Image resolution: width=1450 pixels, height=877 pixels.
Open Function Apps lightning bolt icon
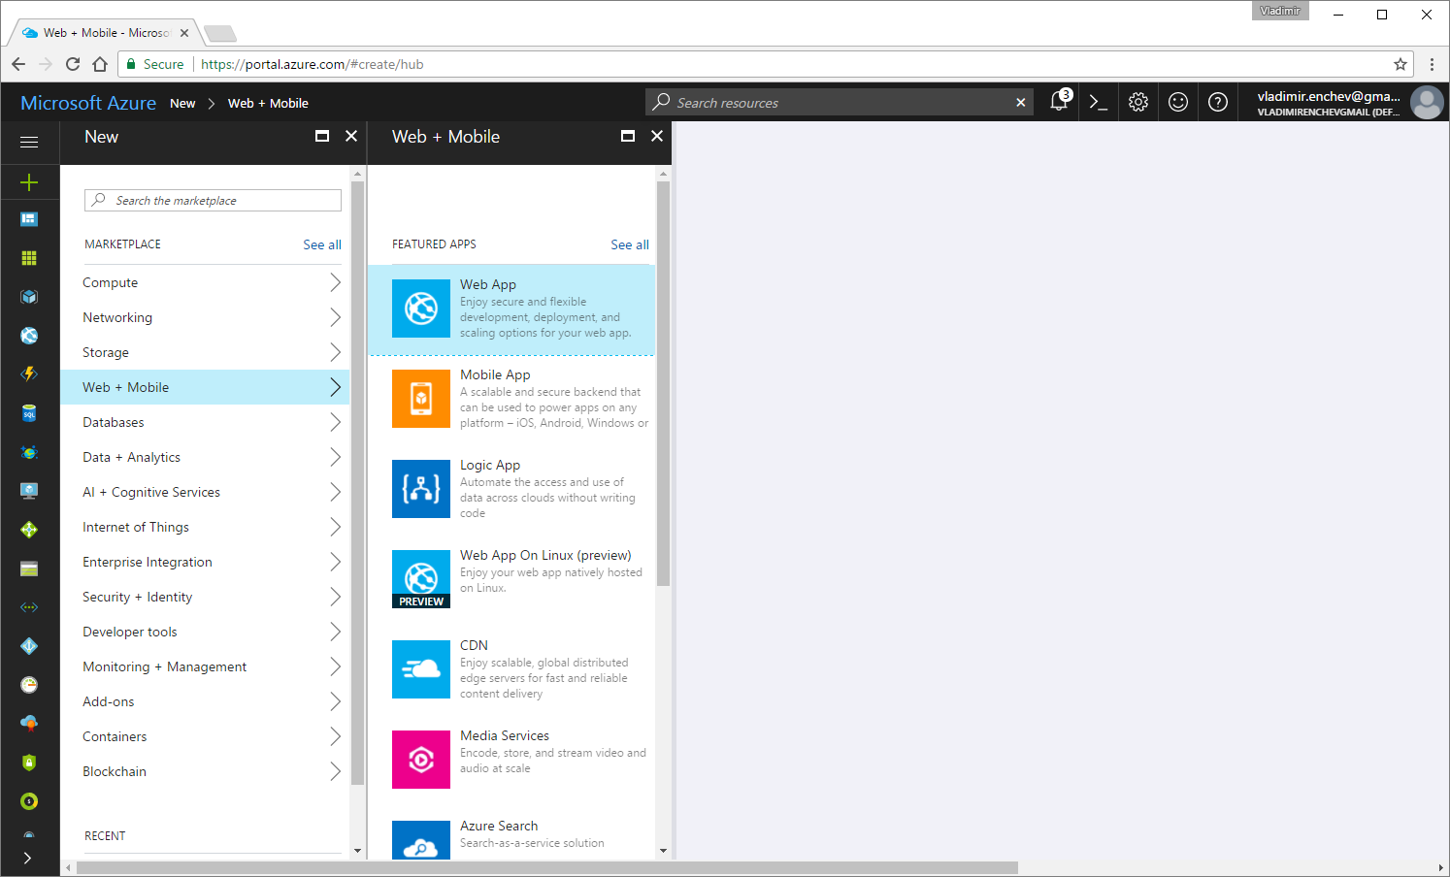tap(29, 374)
